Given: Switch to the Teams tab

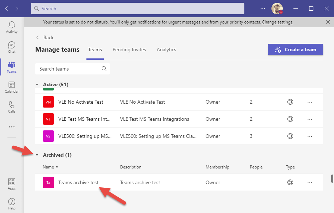Looking at the screenshot, I should coord(95,50).
